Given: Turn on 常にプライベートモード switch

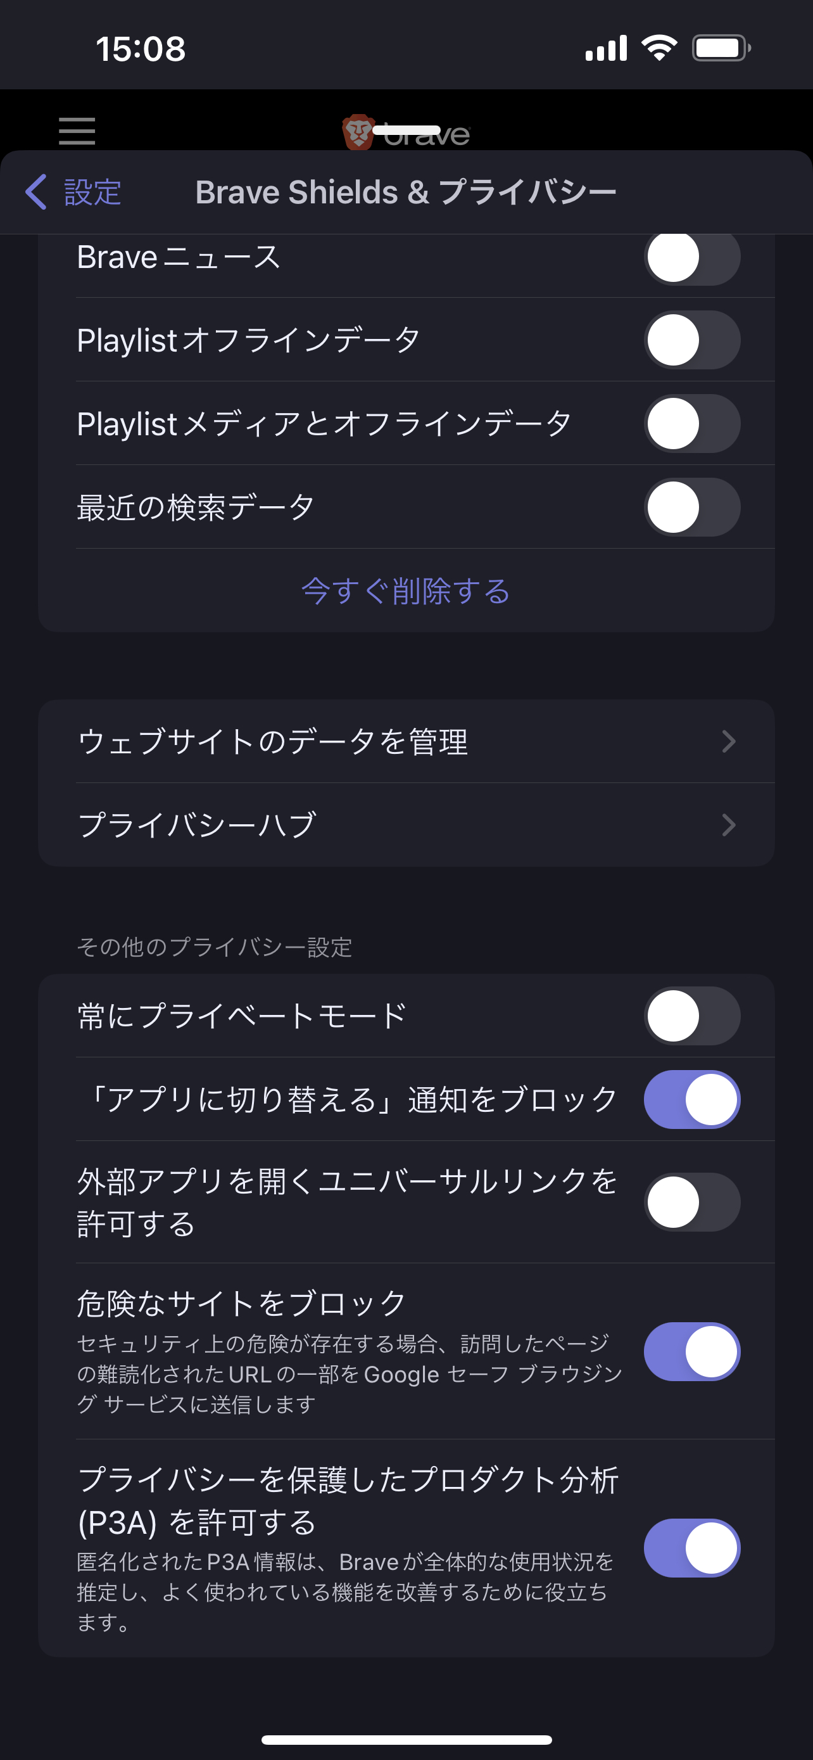Looking at the screenshot, I should click(x=692, y=1016).
